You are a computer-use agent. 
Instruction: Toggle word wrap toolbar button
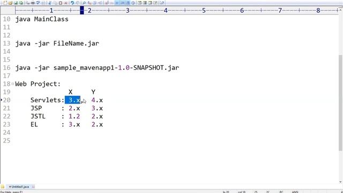tap(117, 3)
